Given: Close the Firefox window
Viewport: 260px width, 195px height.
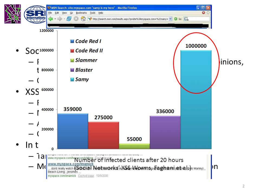Looking at the screenshot, I should click(208, 8).
